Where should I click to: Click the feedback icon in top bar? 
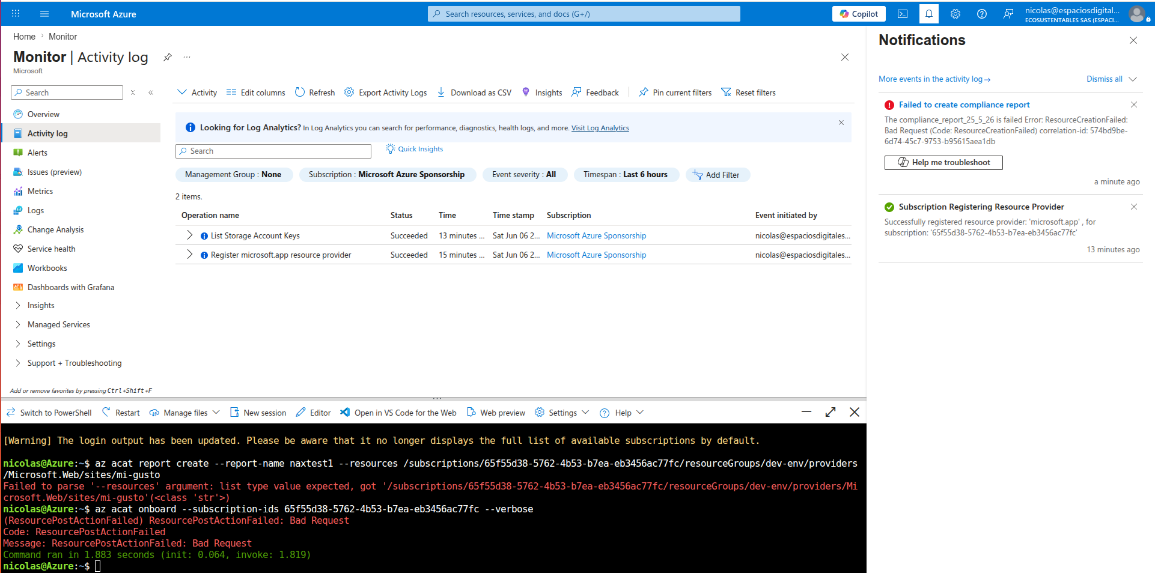[x=1008, y=14]
